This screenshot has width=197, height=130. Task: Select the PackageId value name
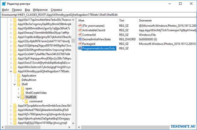89,44
